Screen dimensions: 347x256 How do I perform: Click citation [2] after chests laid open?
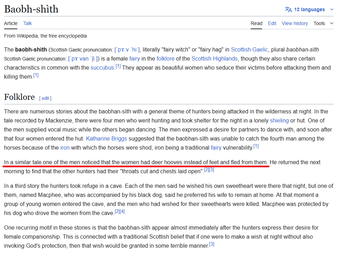206,170
